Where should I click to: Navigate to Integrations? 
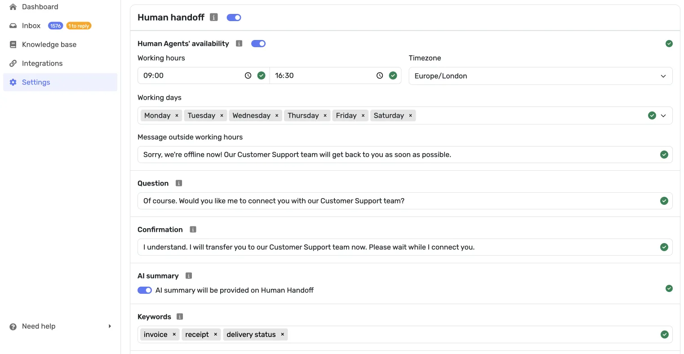coord(60,63)
